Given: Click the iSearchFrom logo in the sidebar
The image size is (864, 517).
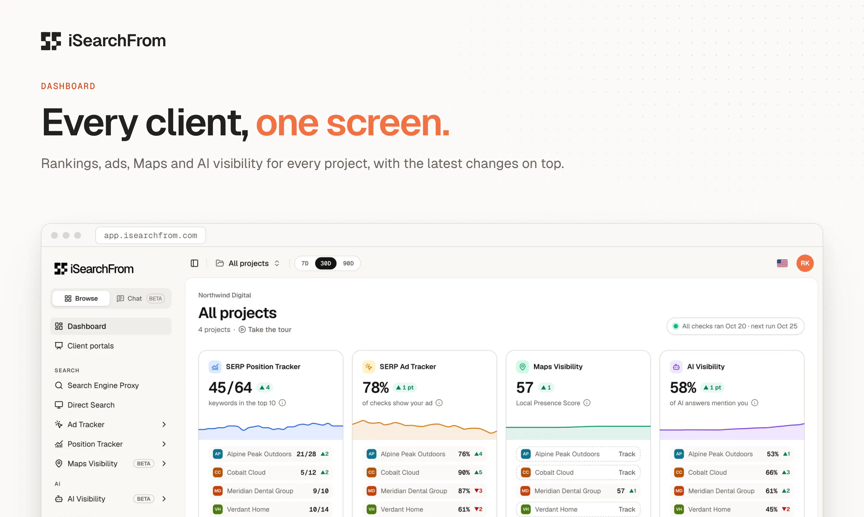Looking at the screenshot, I should [x=94, y=269].
